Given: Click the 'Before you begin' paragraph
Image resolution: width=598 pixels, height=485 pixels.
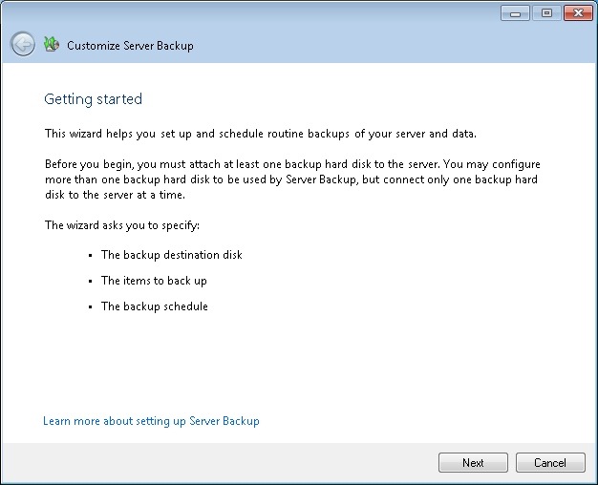Looking at the screenshot, I should (x=292, y=179).
